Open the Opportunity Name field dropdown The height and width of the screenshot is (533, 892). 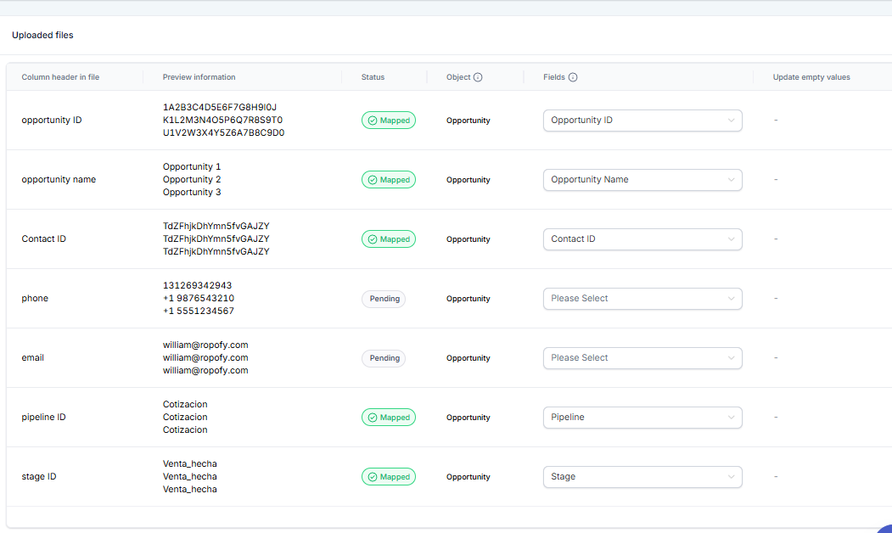pos(642,180)
